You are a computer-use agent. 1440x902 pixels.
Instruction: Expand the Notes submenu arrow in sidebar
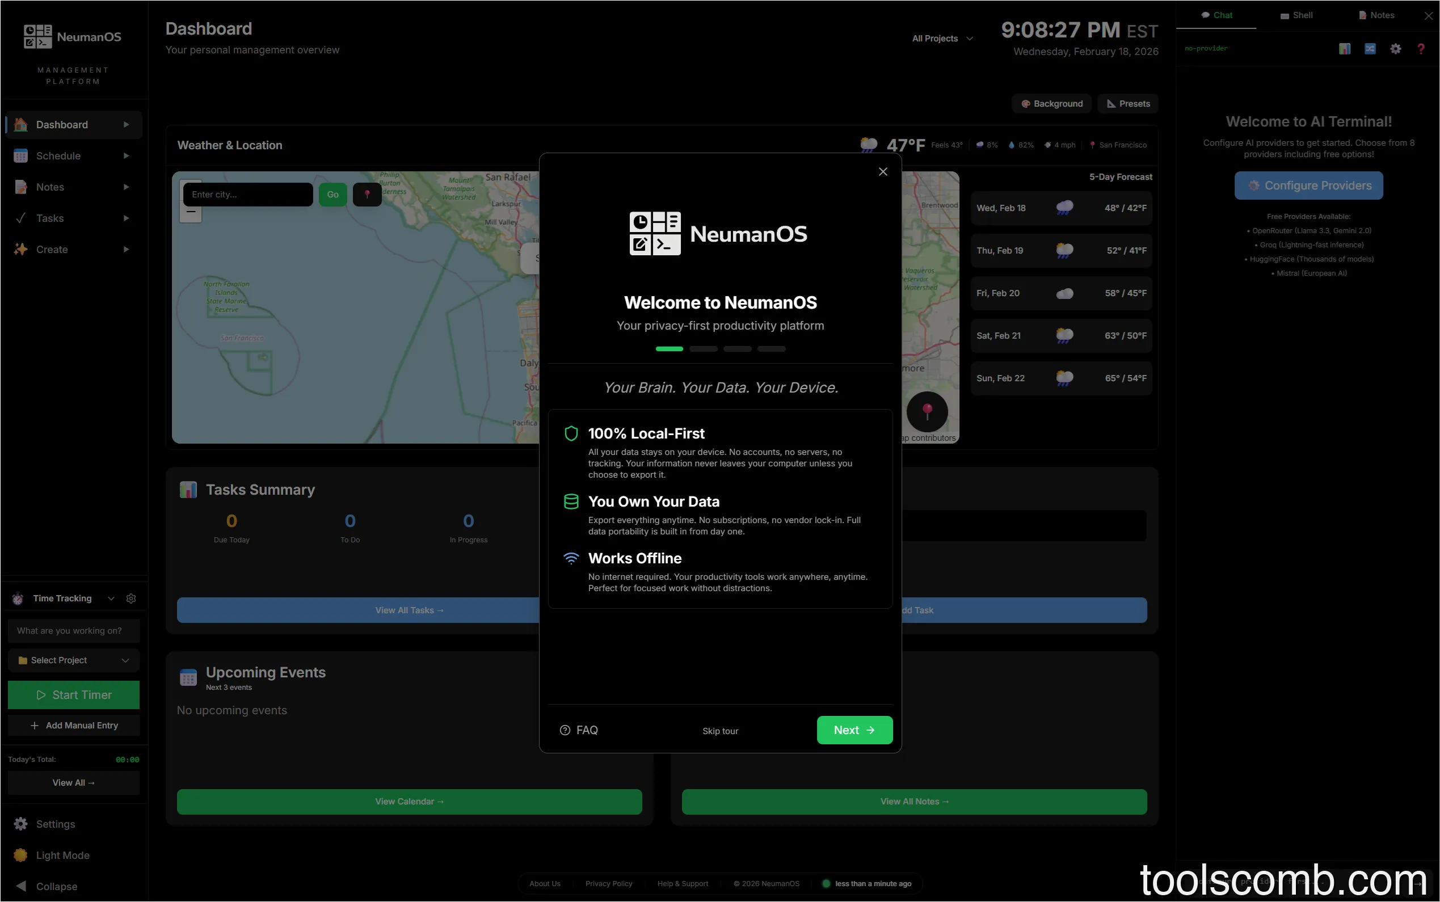[x=126, y=187]
